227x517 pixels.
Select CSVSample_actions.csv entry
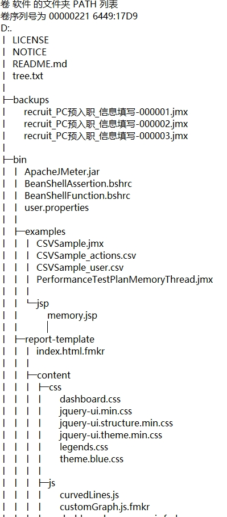click(x=86, y=255)
